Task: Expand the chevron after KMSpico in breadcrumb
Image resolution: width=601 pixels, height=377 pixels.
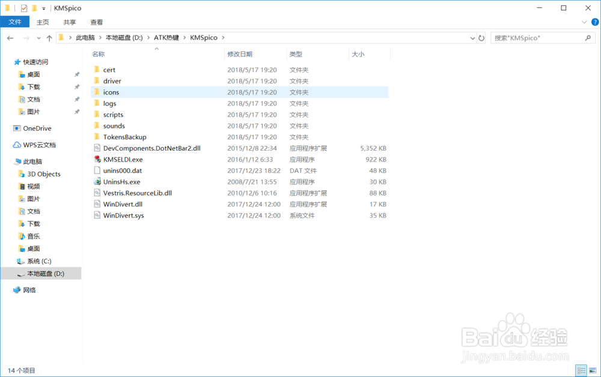Action: pos(223,37)
